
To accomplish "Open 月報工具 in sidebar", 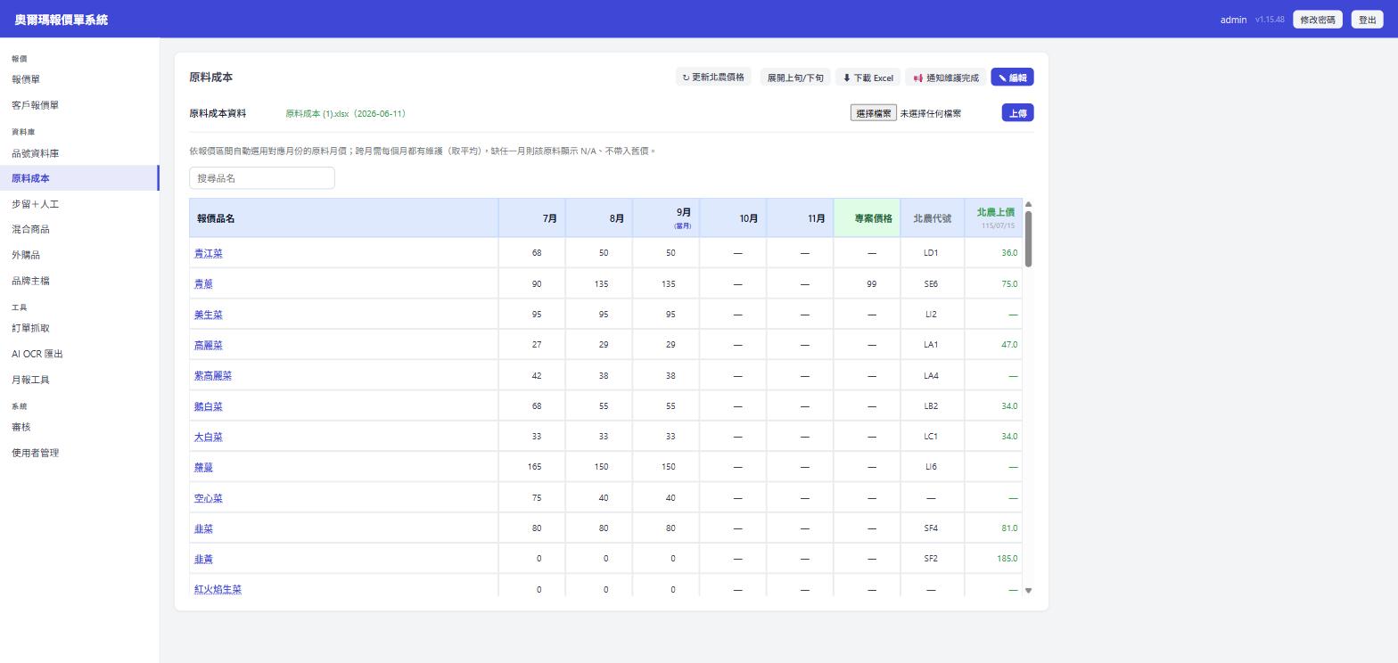I will 79,380.
